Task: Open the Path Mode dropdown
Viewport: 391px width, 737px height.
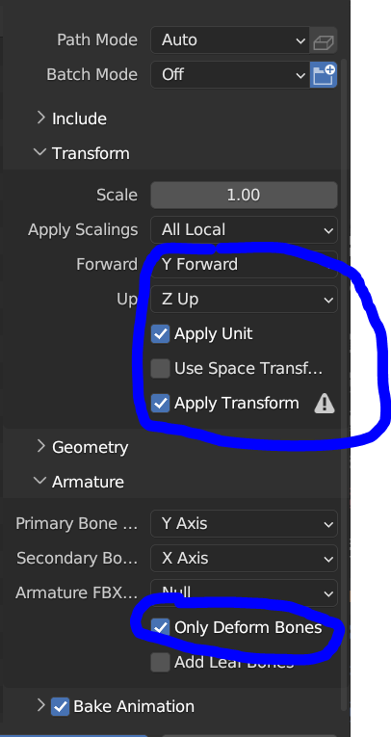Action: [230, 40]
